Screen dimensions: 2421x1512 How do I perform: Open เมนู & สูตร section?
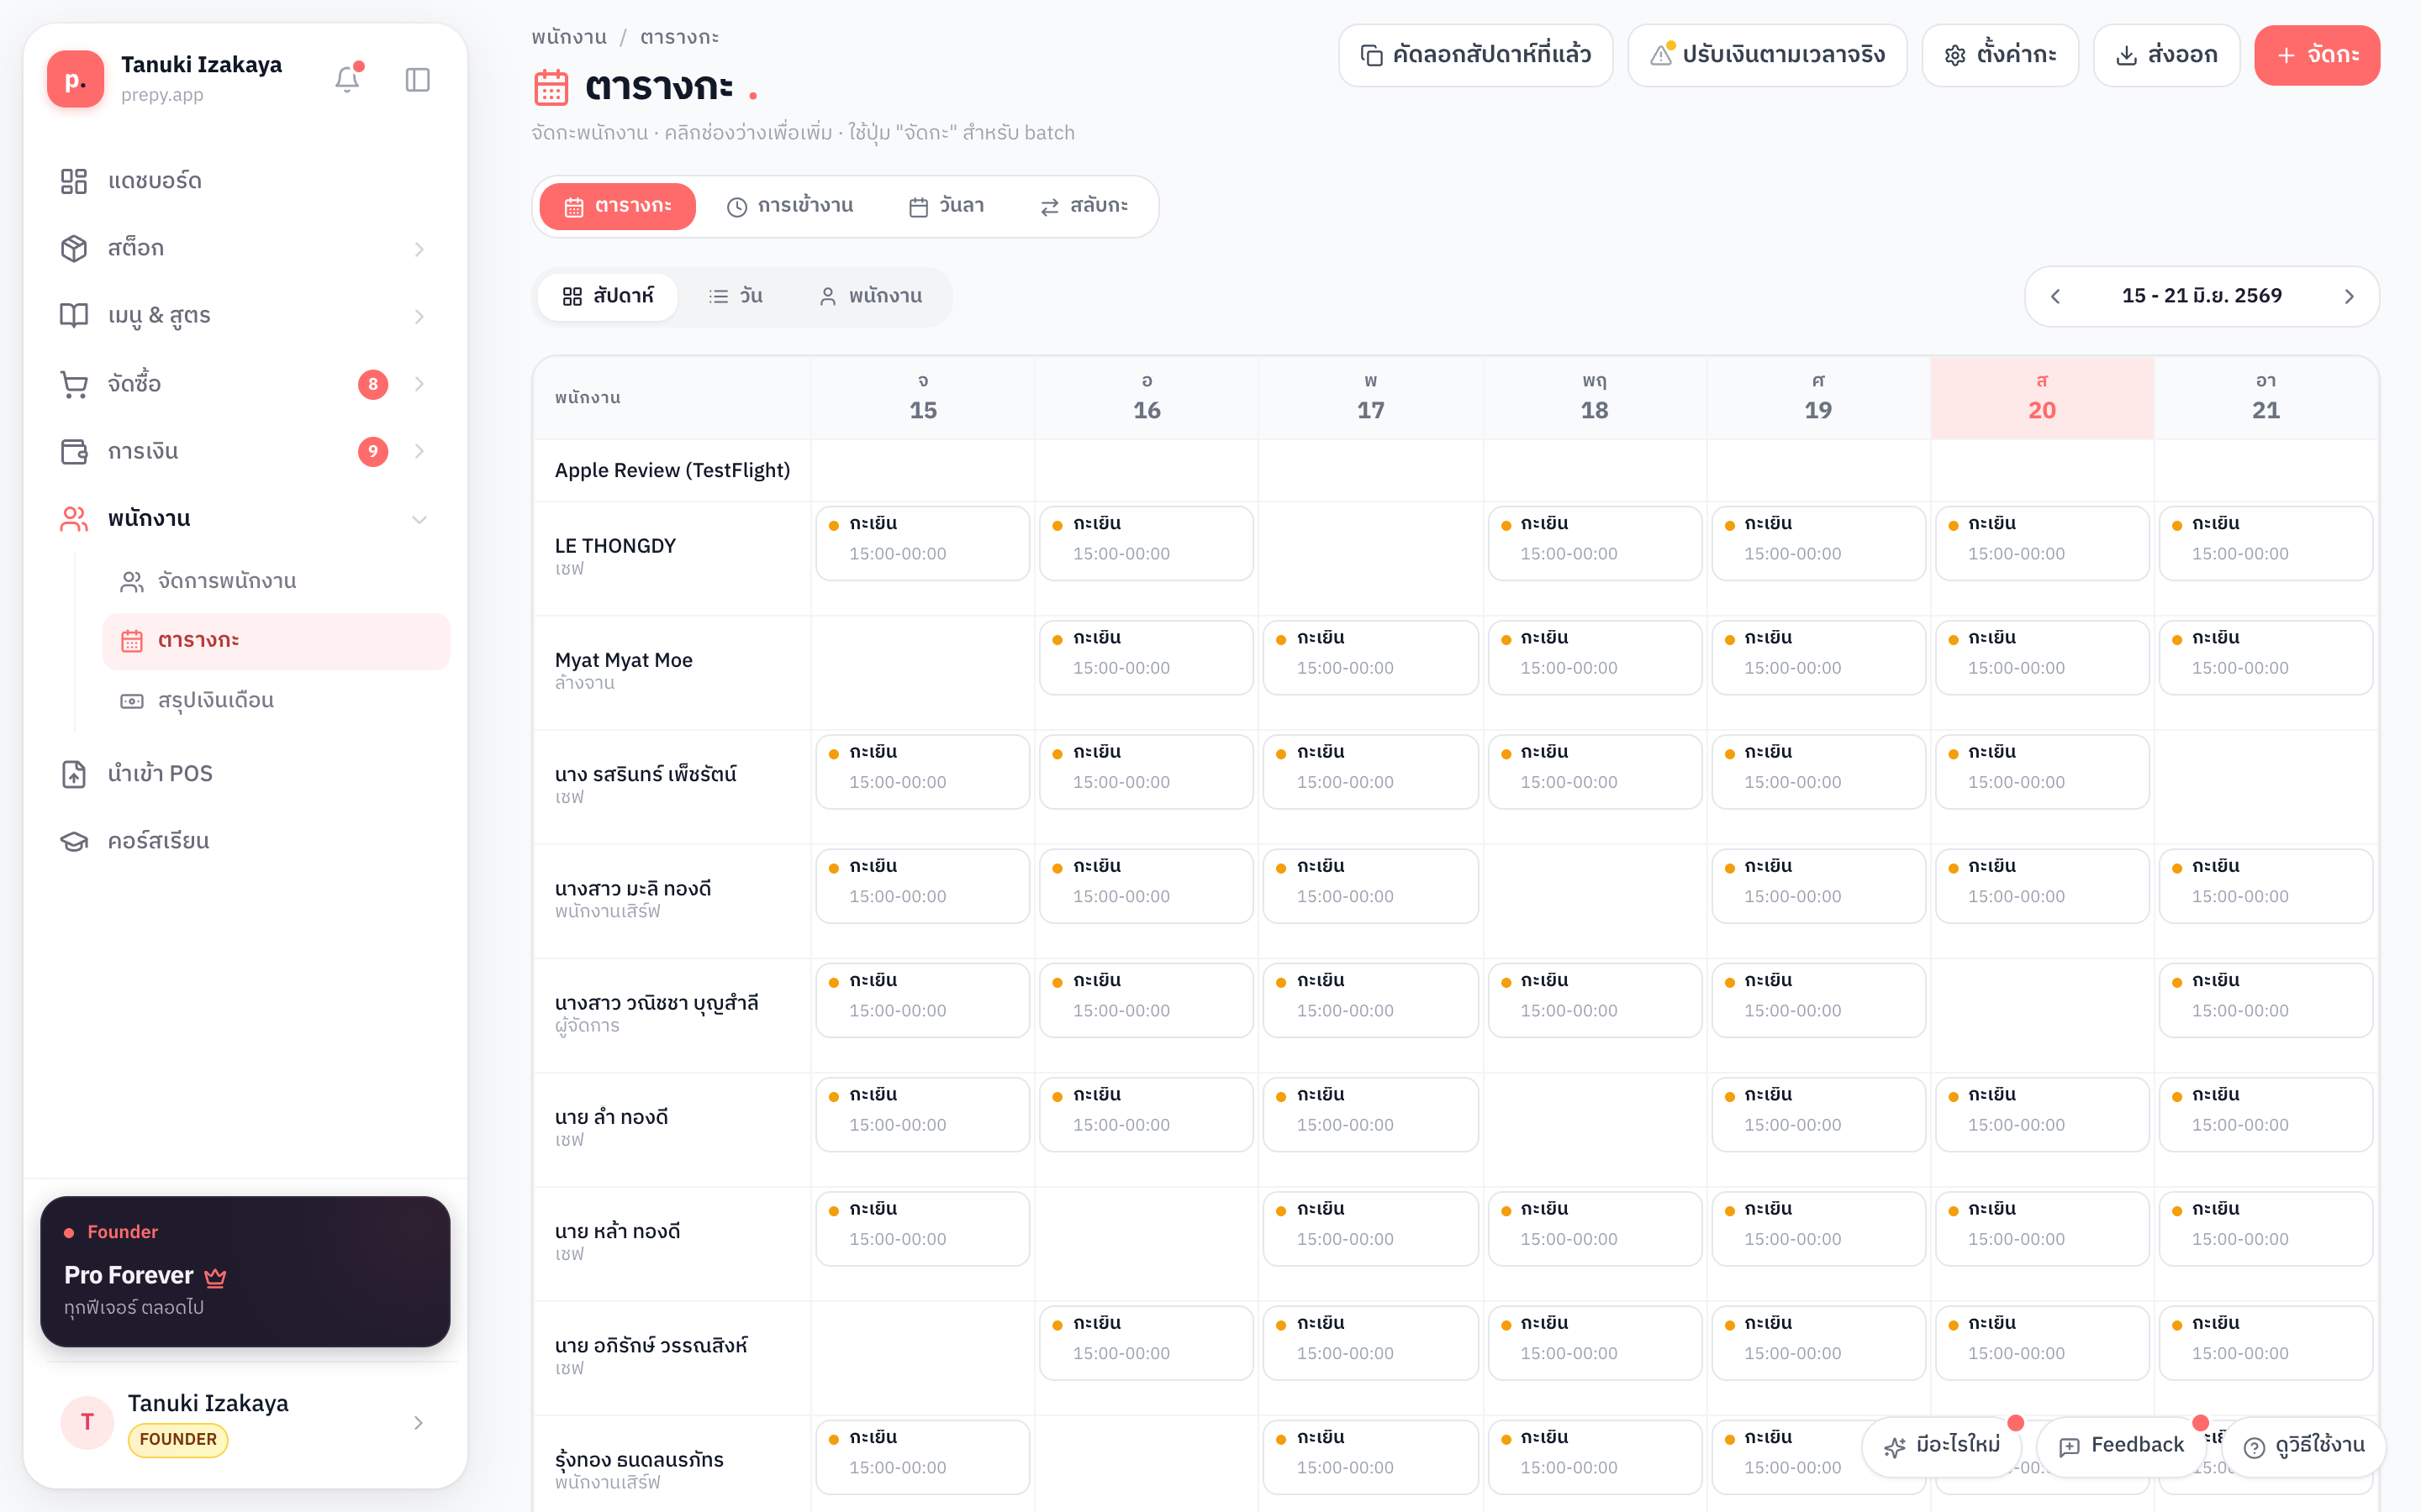click(245, 316)
